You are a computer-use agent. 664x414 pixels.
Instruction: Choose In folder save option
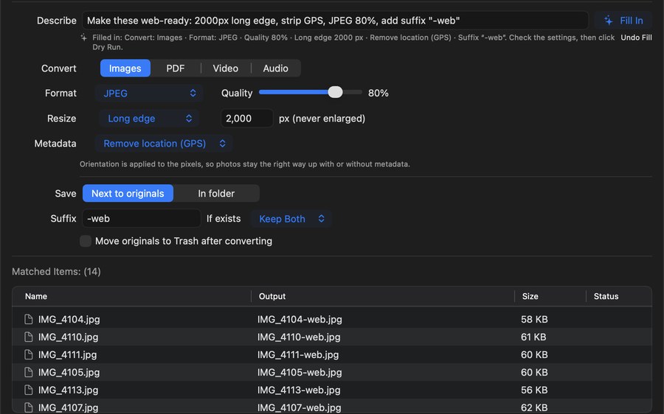tap(216, 193)
